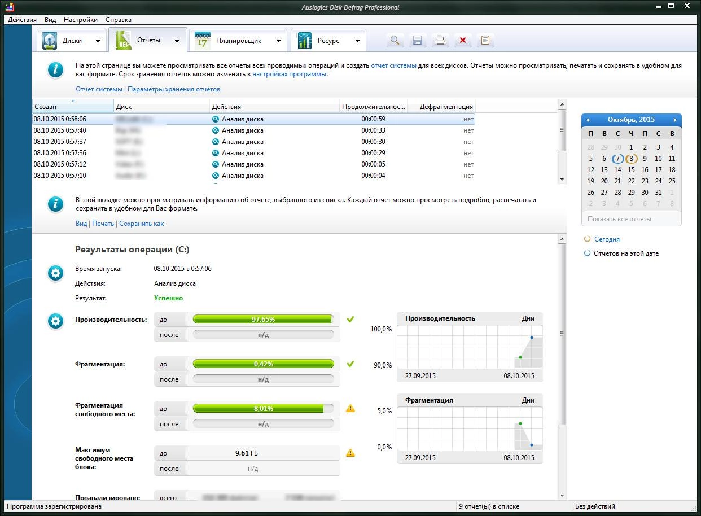Click the 97,65% performance progress bar
This screenshot has height=516, width=701.
(x=263, y=320)
